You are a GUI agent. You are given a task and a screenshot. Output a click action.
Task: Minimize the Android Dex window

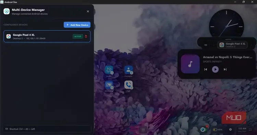(x=235, y=2)
